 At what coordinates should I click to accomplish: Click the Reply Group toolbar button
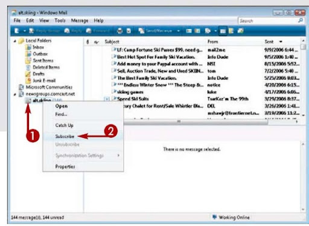coord(44,31)
